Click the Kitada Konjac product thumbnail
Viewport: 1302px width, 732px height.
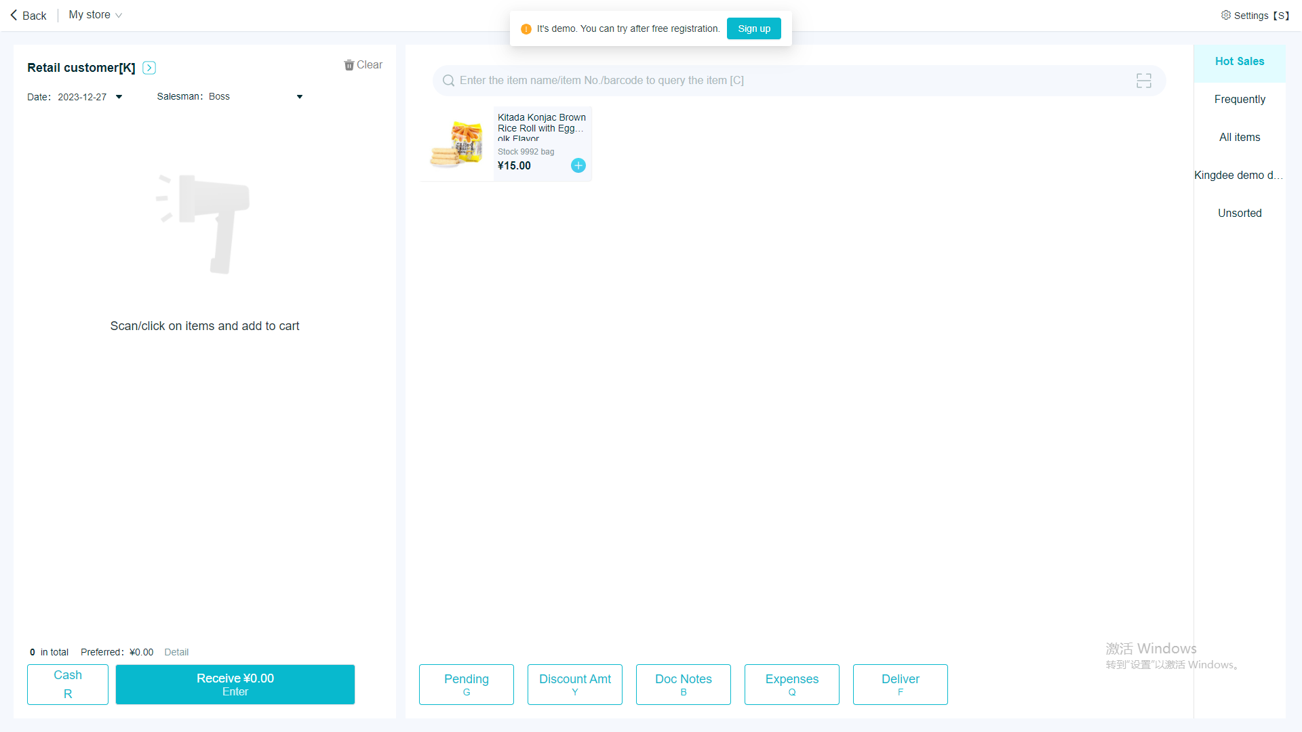point(456,144)
